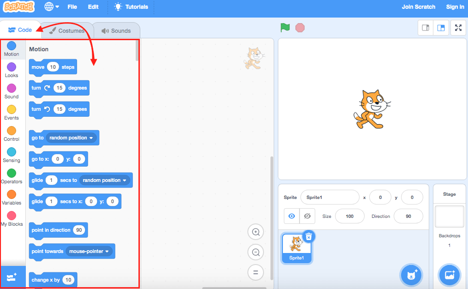The width and height of the screenshot is (468, 289).
Task: Click the sprite y position field
Action: coord(412,197)
